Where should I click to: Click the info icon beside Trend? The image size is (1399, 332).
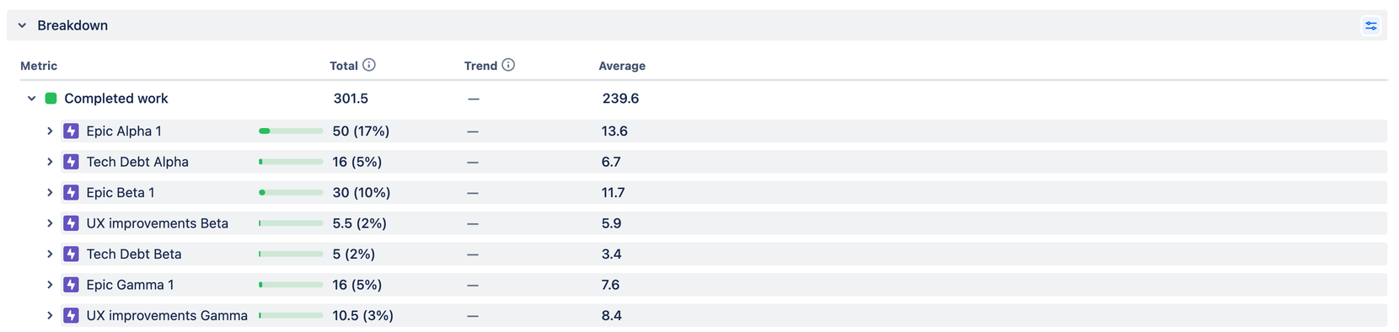click(508, 65)
